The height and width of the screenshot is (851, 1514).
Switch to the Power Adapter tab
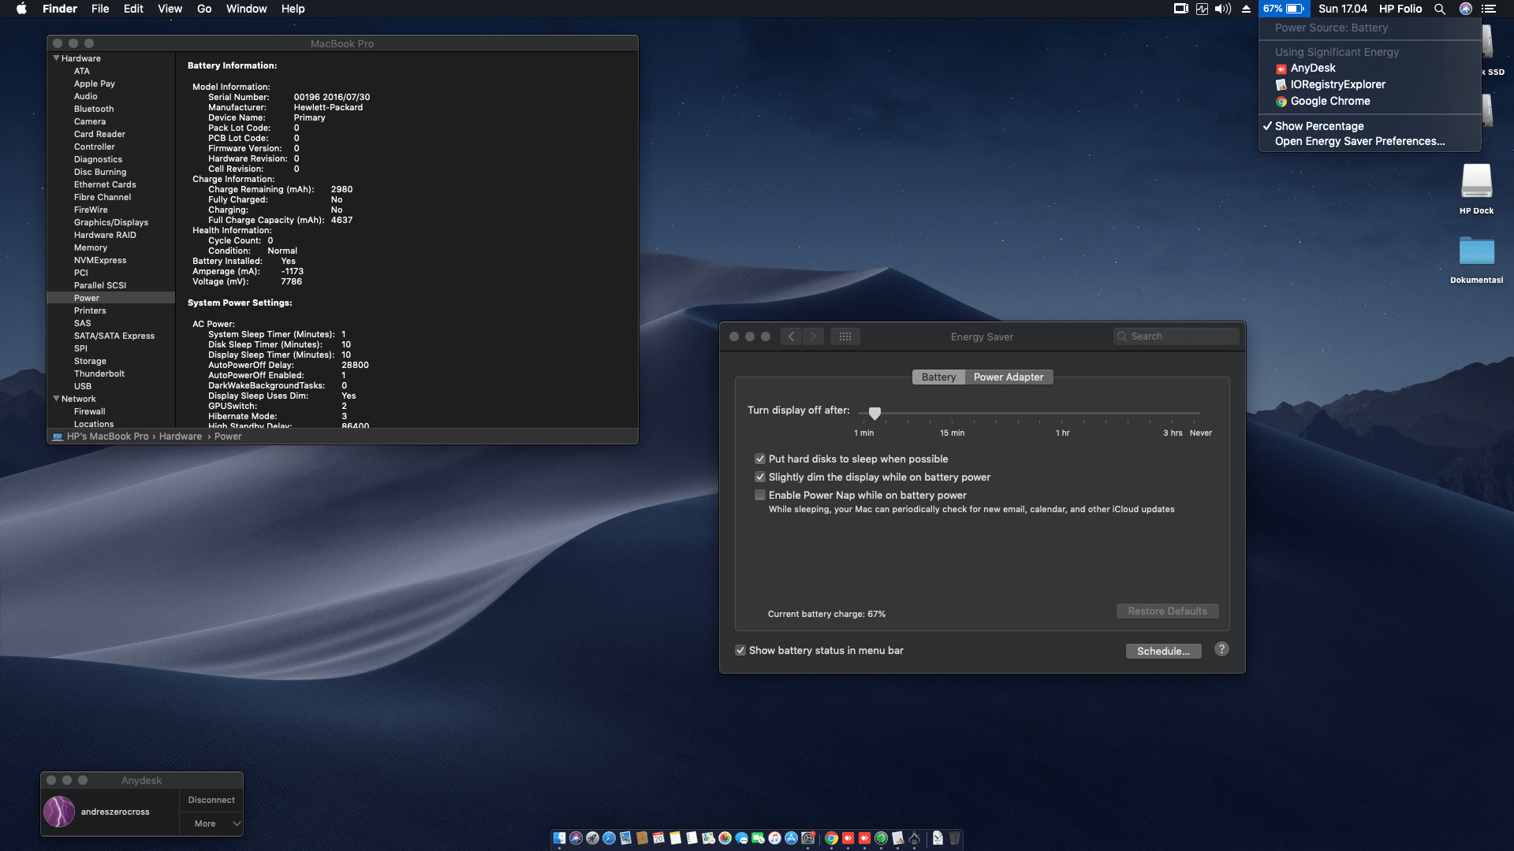point(1008,377)
